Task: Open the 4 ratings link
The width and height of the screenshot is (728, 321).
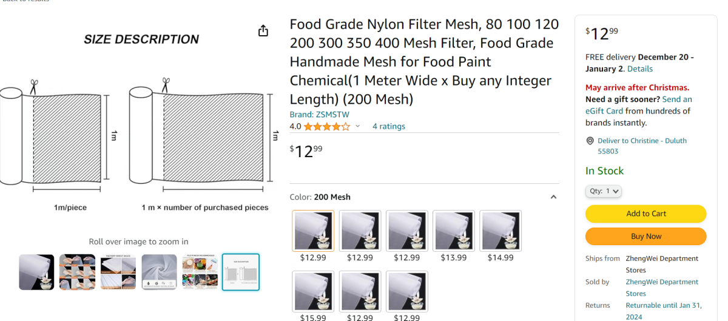Action: (389, 126)
